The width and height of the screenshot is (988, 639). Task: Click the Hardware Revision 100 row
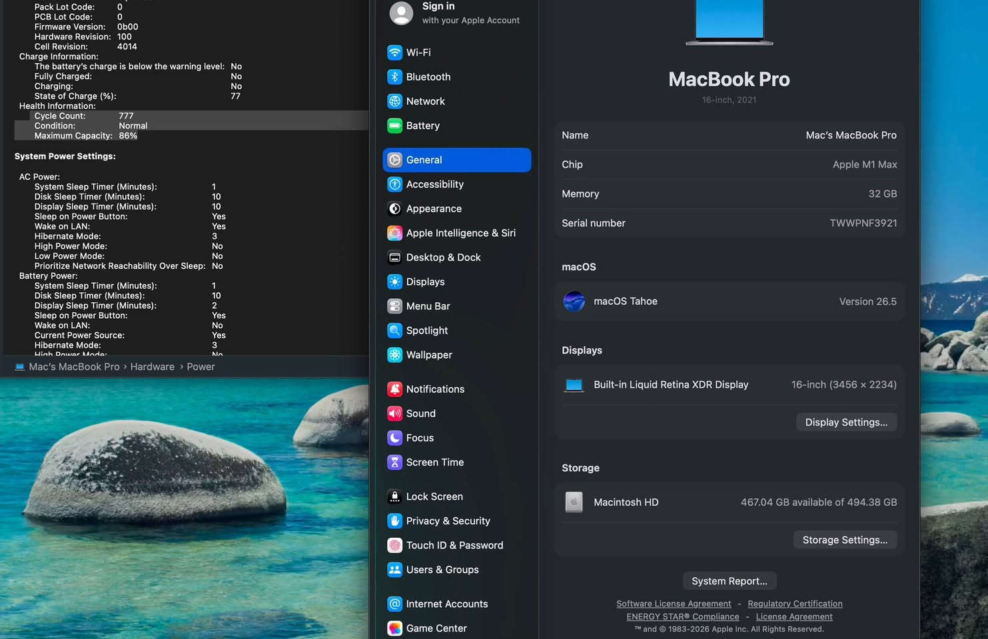click(83, 37)
